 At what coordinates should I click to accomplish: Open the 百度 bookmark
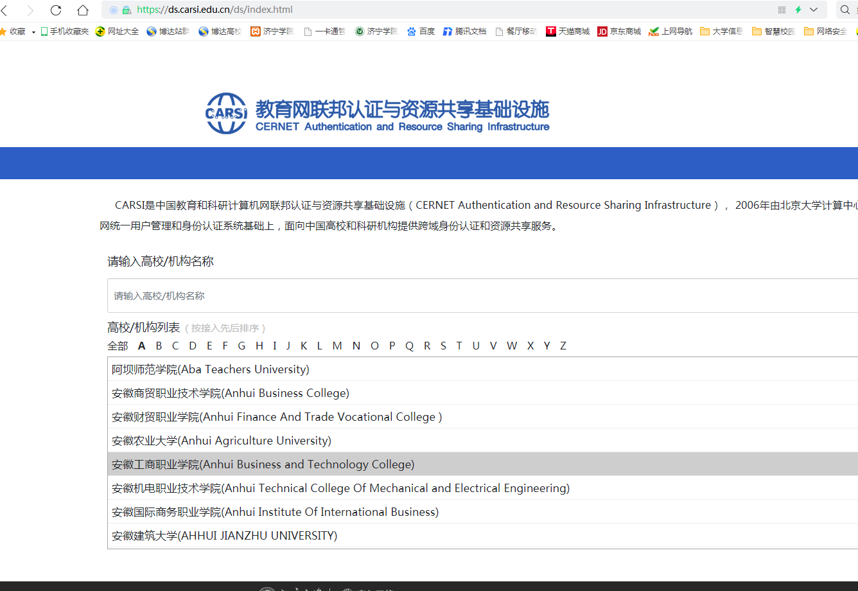421,31
